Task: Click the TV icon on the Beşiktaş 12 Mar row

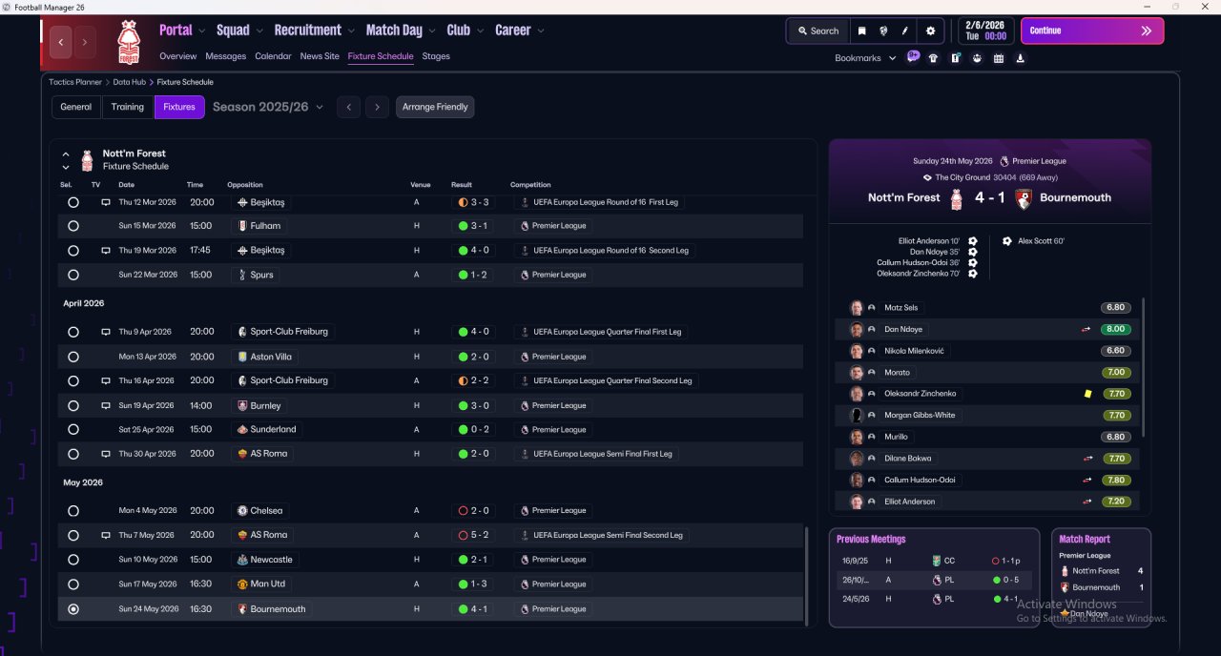Action: tap(106, 202)
